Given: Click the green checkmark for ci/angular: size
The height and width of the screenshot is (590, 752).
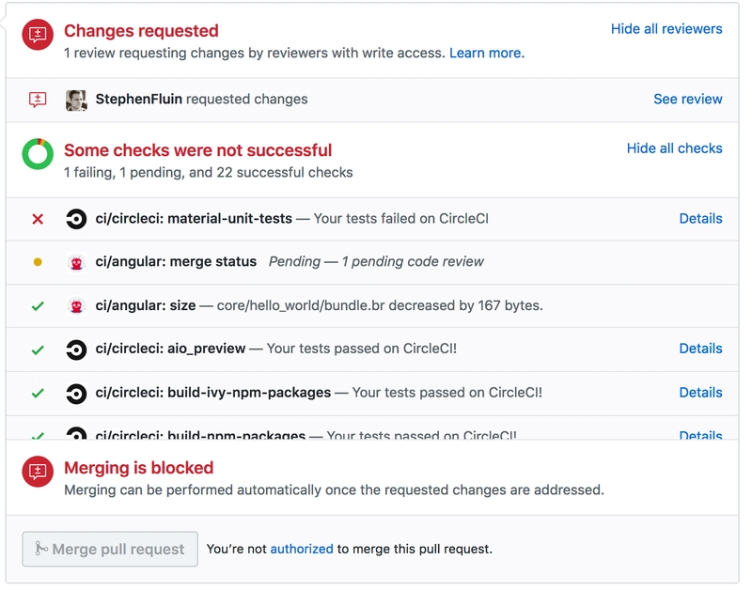Looking at the screenshot, I should 38,305.
